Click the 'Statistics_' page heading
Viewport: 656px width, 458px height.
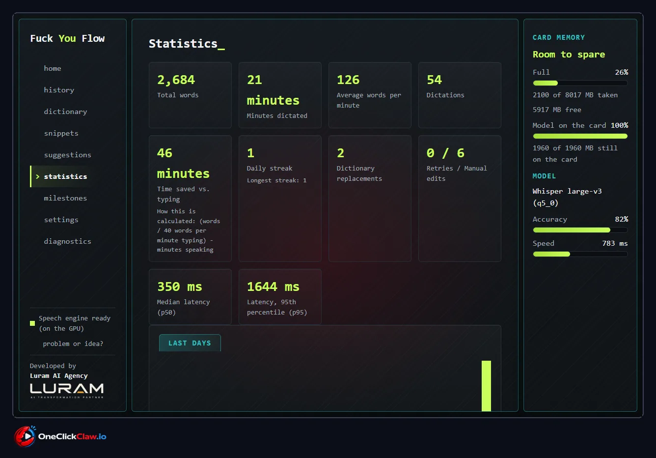187,44
